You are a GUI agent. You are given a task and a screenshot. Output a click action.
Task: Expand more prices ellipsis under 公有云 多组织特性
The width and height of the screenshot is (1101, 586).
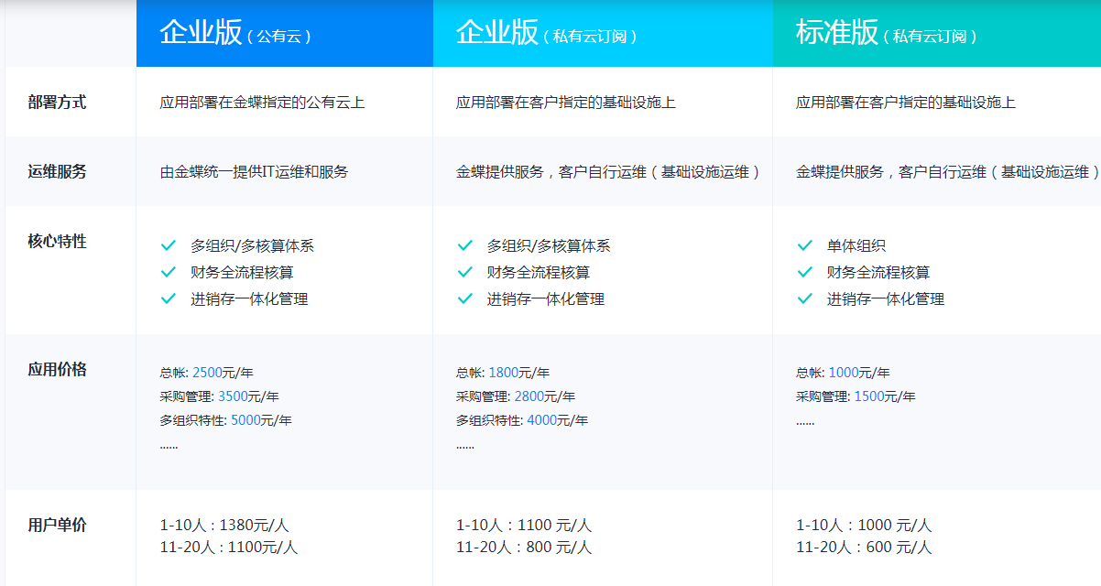169,445
